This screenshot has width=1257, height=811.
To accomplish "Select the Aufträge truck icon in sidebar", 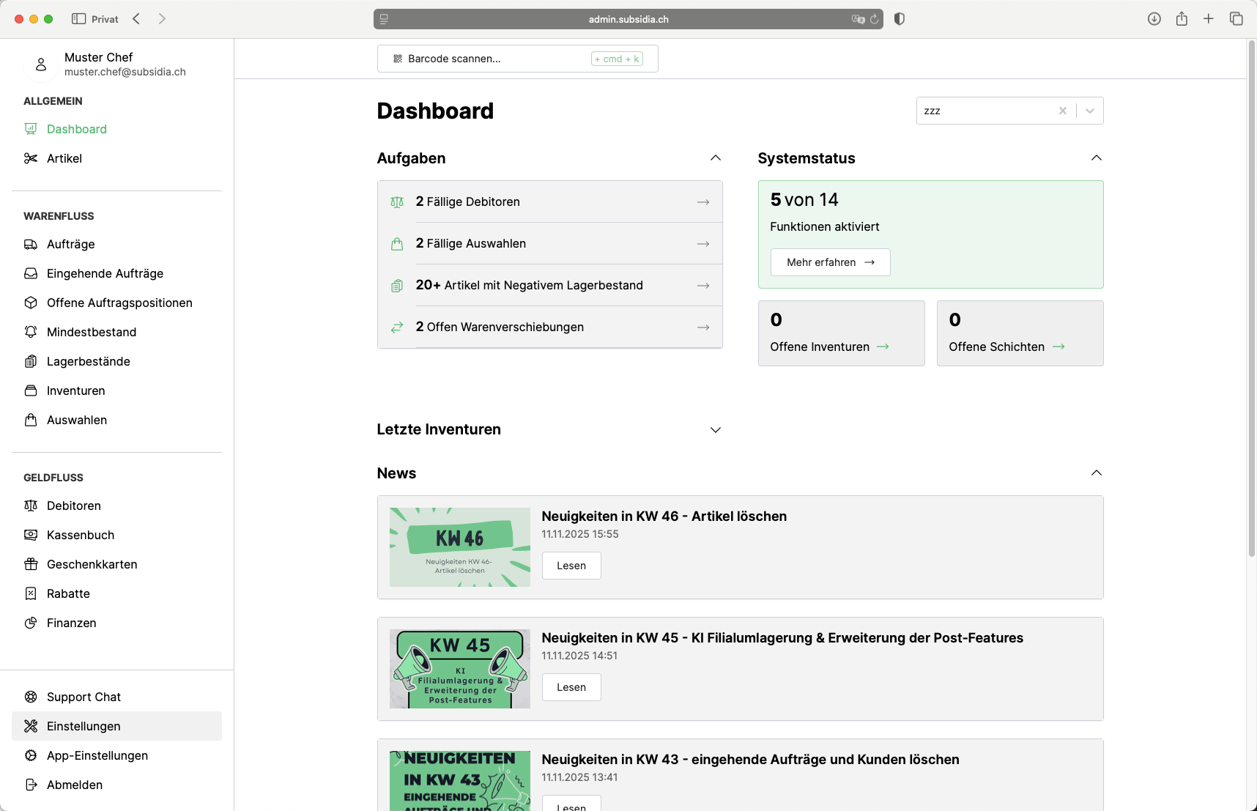I will [31, 244].
